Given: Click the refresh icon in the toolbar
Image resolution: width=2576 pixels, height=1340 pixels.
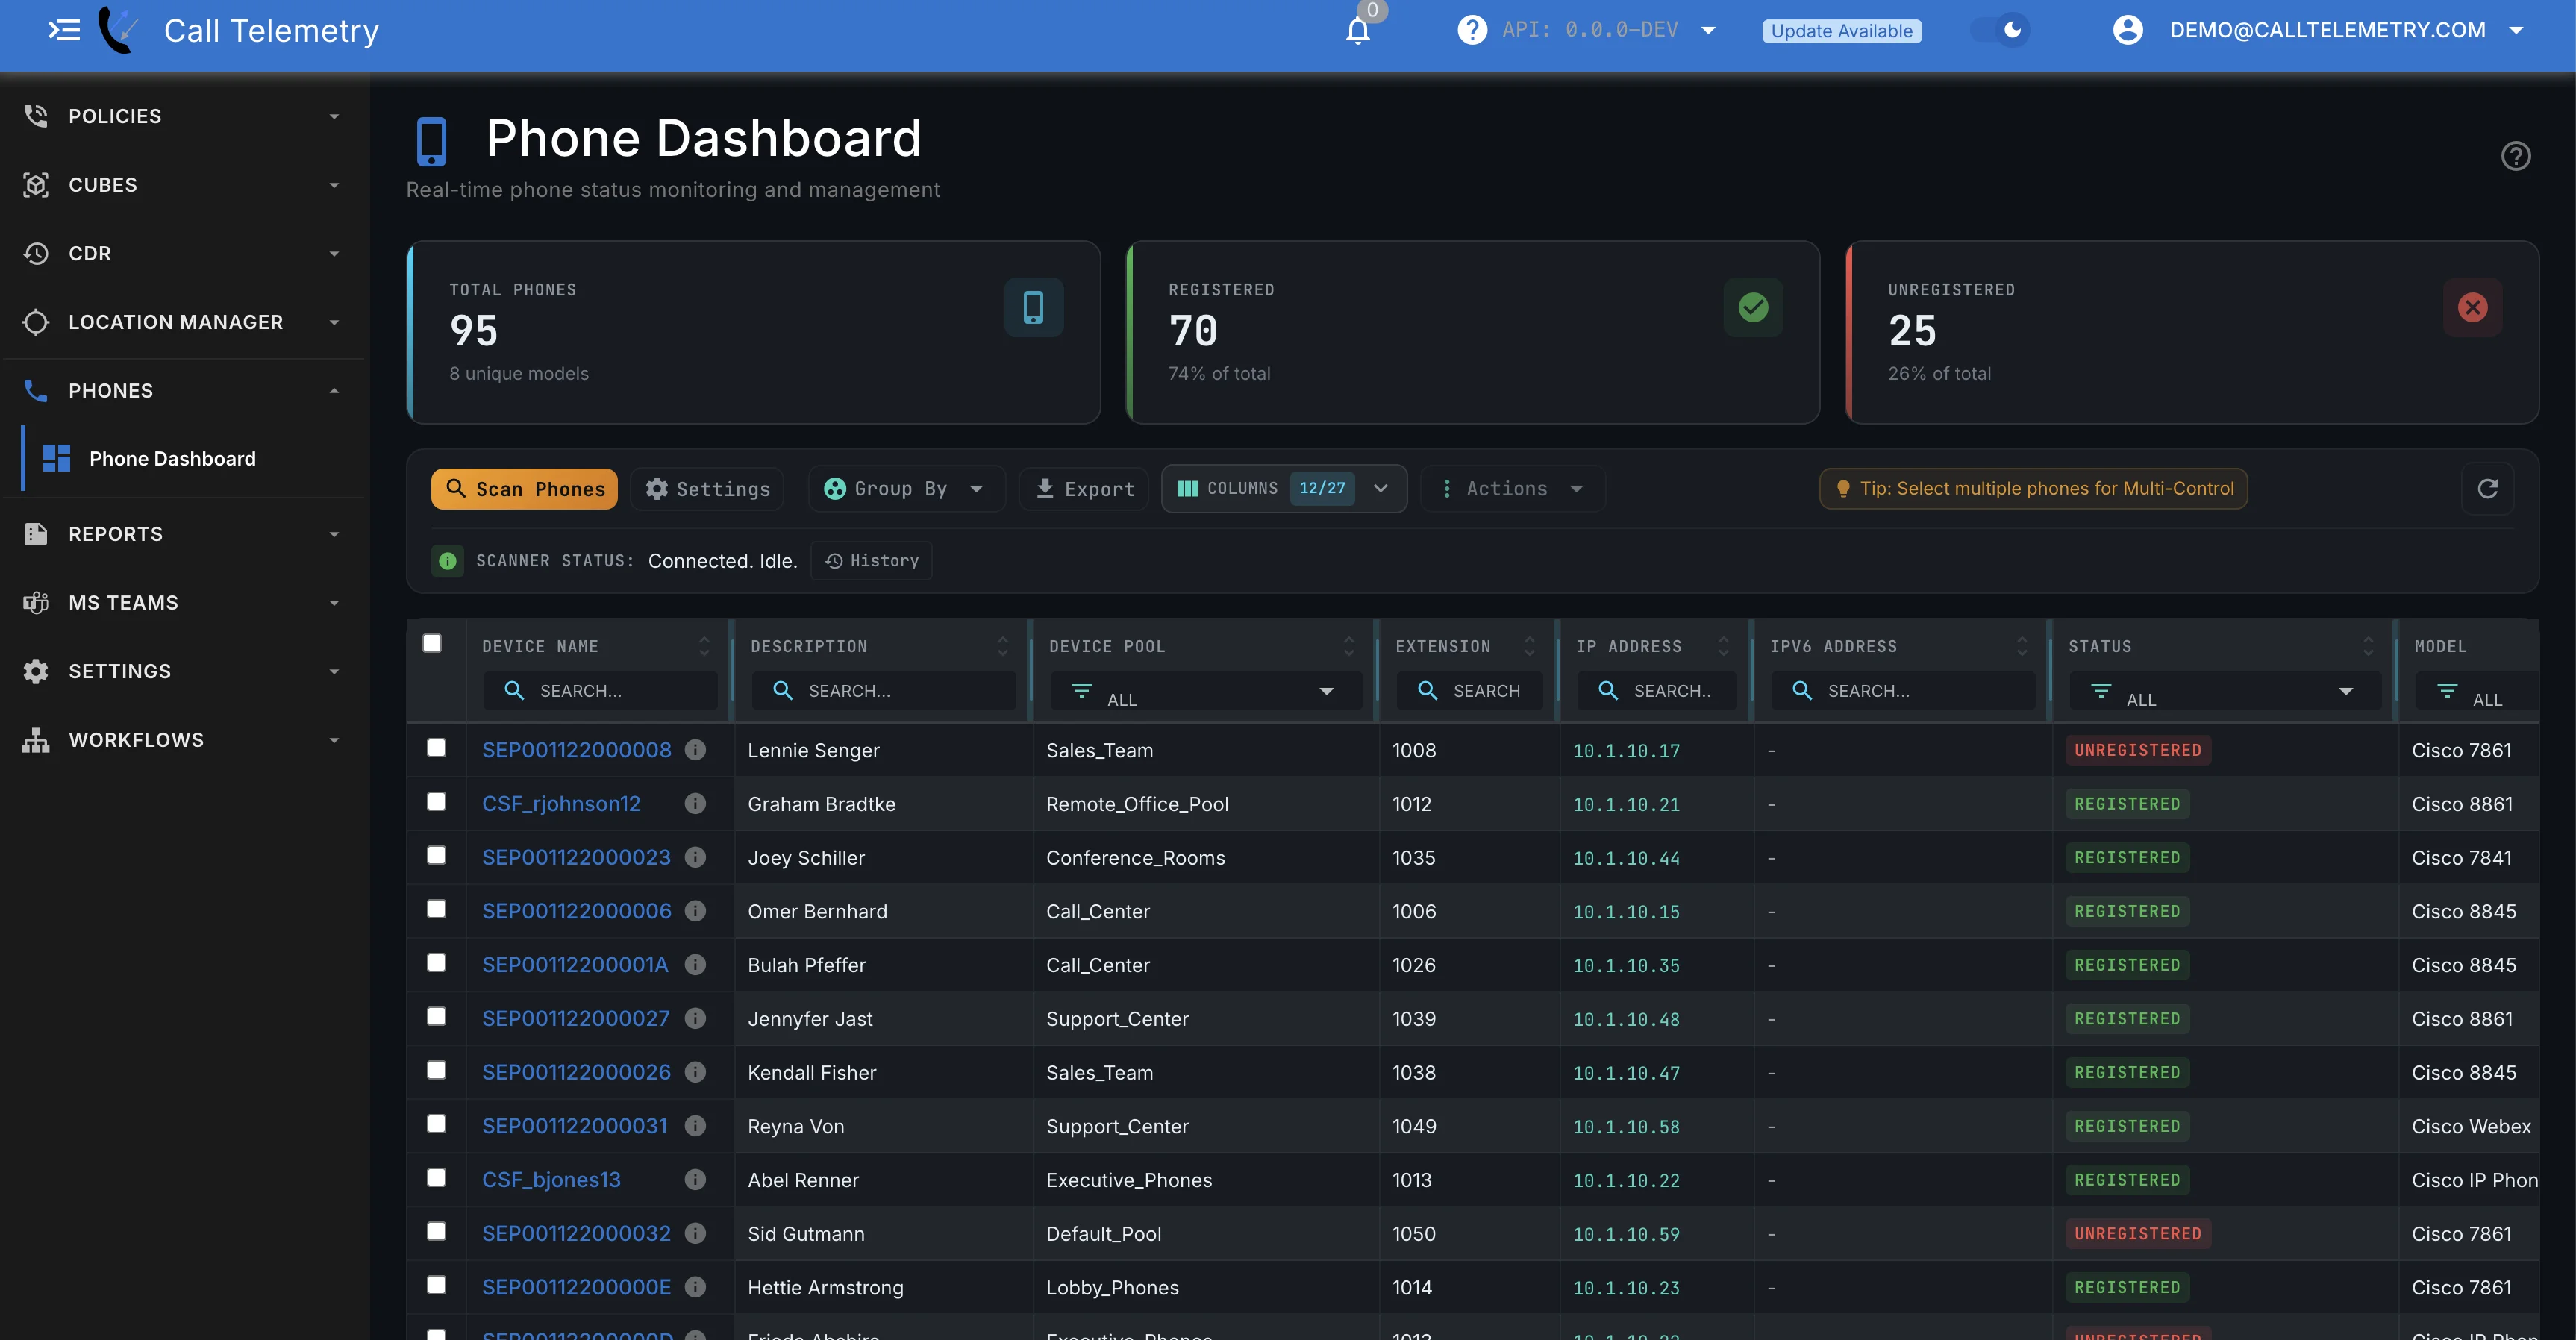Looking at the screenshot, I should [x=2487, y=489].
